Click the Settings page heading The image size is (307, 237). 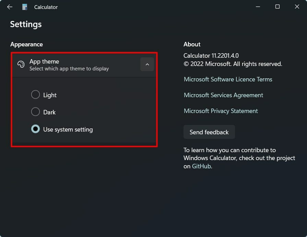[26, 24]
